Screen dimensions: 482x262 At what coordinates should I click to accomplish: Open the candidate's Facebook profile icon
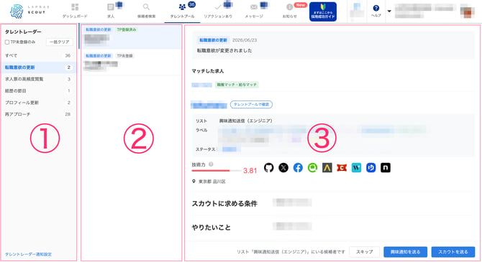pos(298,167)
